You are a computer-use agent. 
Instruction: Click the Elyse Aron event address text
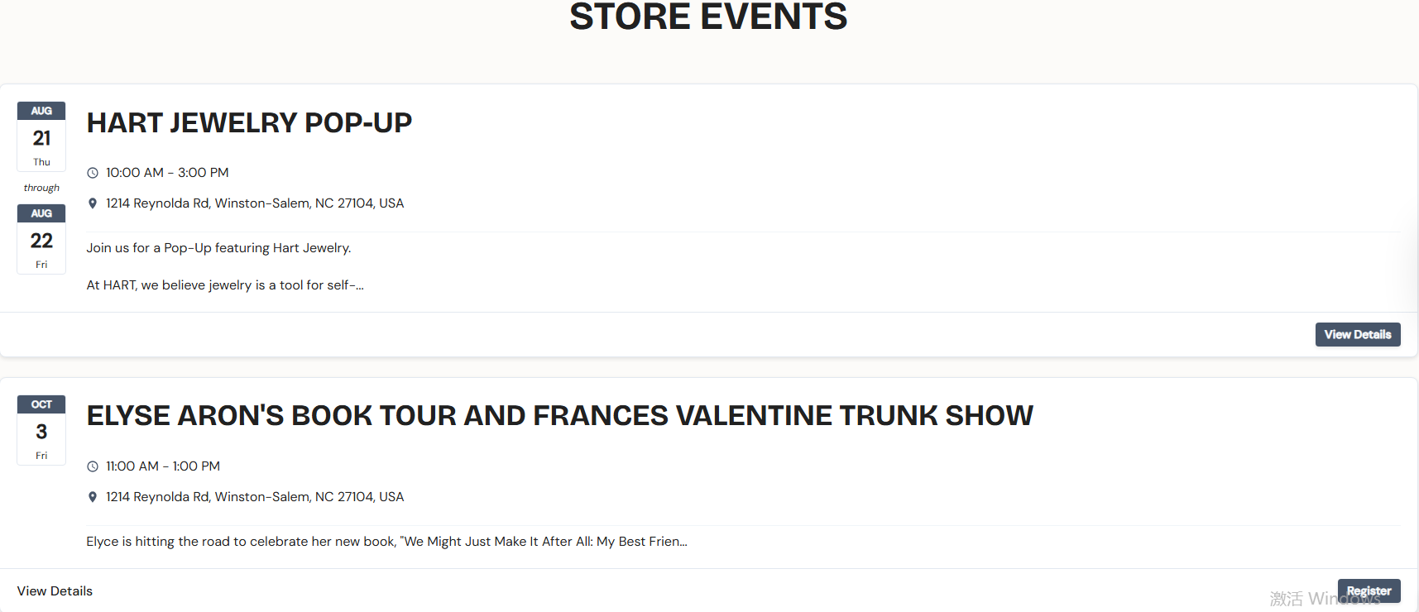255,497
